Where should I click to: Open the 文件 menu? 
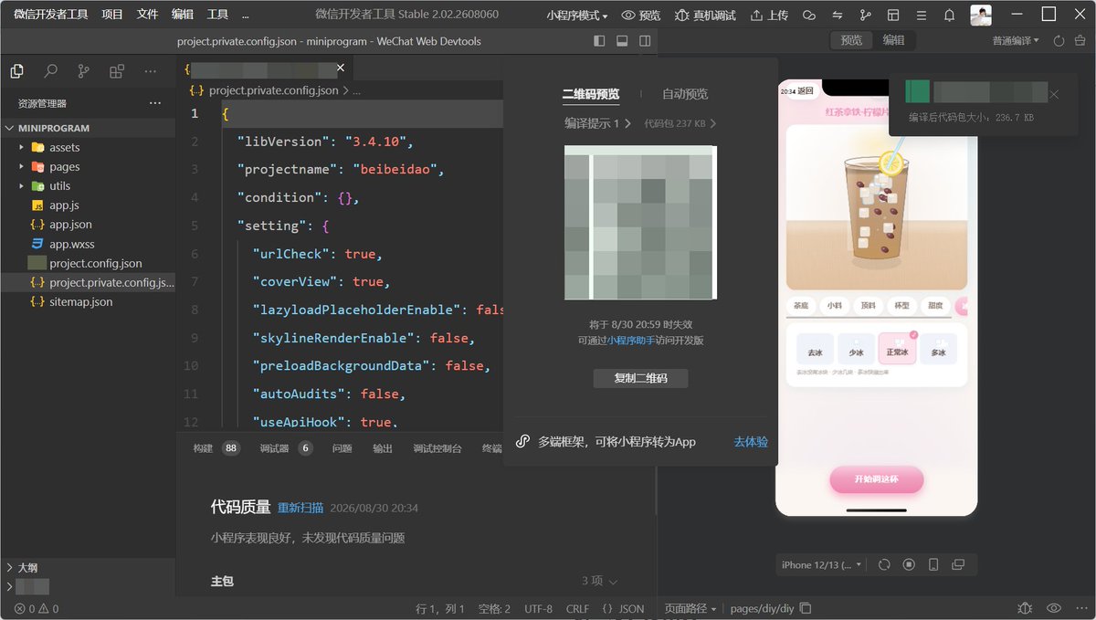(x=147, y=15)
